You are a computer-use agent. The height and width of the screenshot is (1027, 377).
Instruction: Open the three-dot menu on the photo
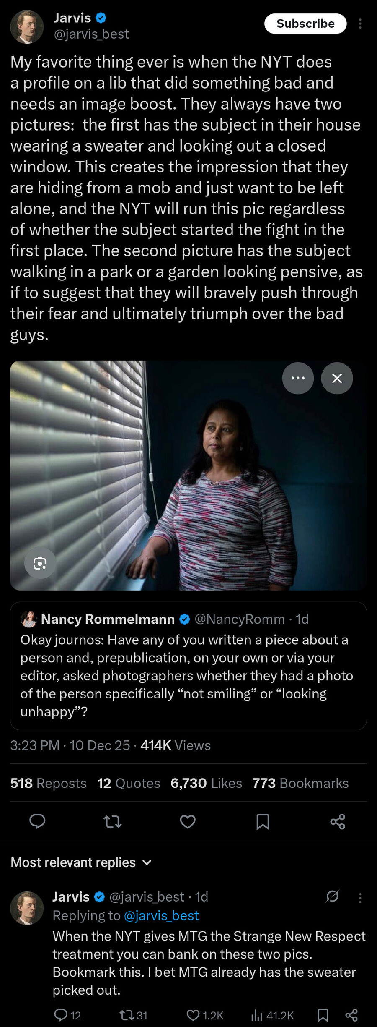tap(297, 378)
